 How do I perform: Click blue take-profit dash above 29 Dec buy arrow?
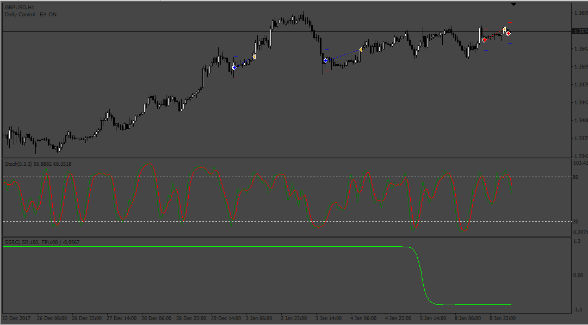pos(236,57)
